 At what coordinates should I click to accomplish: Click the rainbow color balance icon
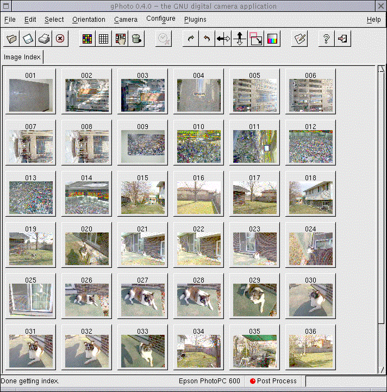tap(272, 39)
